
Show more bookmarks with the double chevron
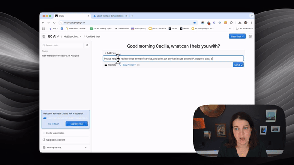coord(229,28)
